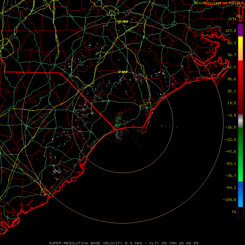Click the -109.8 velocity scale value
The width and height of the screenshot is (245, 245).
tap(229, 200)
